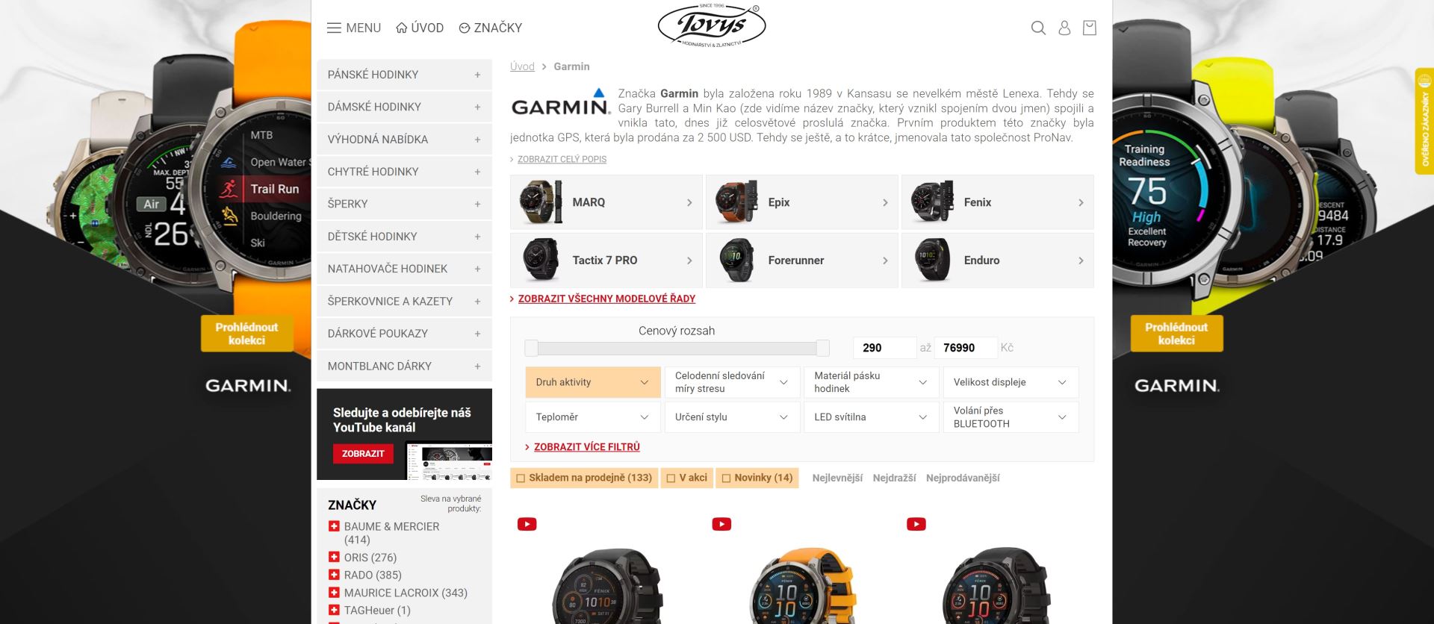Image resolution: width=1434 pixels, height=624 pixels.
Task: Click YouTube icon on third watch
Action: point(916,524)
